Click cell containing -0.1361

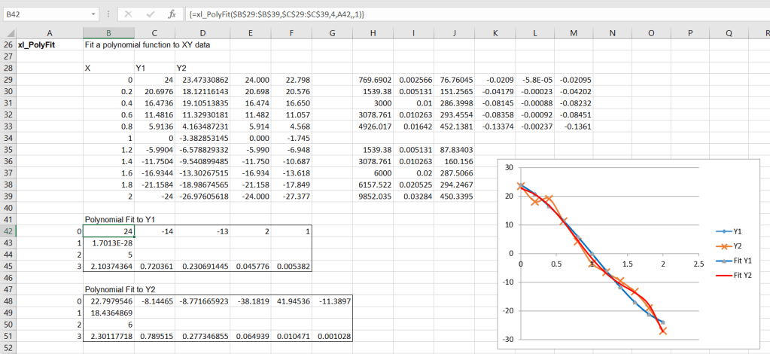click(574, 127)
